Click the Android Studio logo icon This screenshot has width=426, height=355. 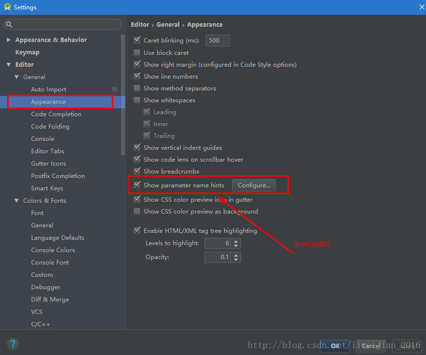pyautogui.click(x=7, y=7)
